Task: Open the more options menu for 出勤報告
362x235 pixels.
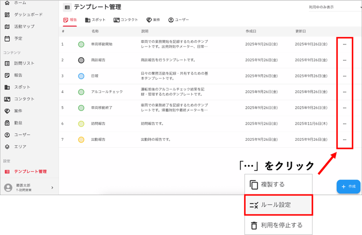Action: click(x=345, y=140)
